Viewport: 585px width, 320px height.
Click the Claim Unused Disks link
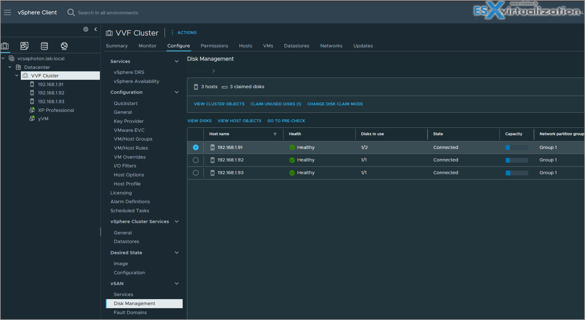[x=276, y=104]
